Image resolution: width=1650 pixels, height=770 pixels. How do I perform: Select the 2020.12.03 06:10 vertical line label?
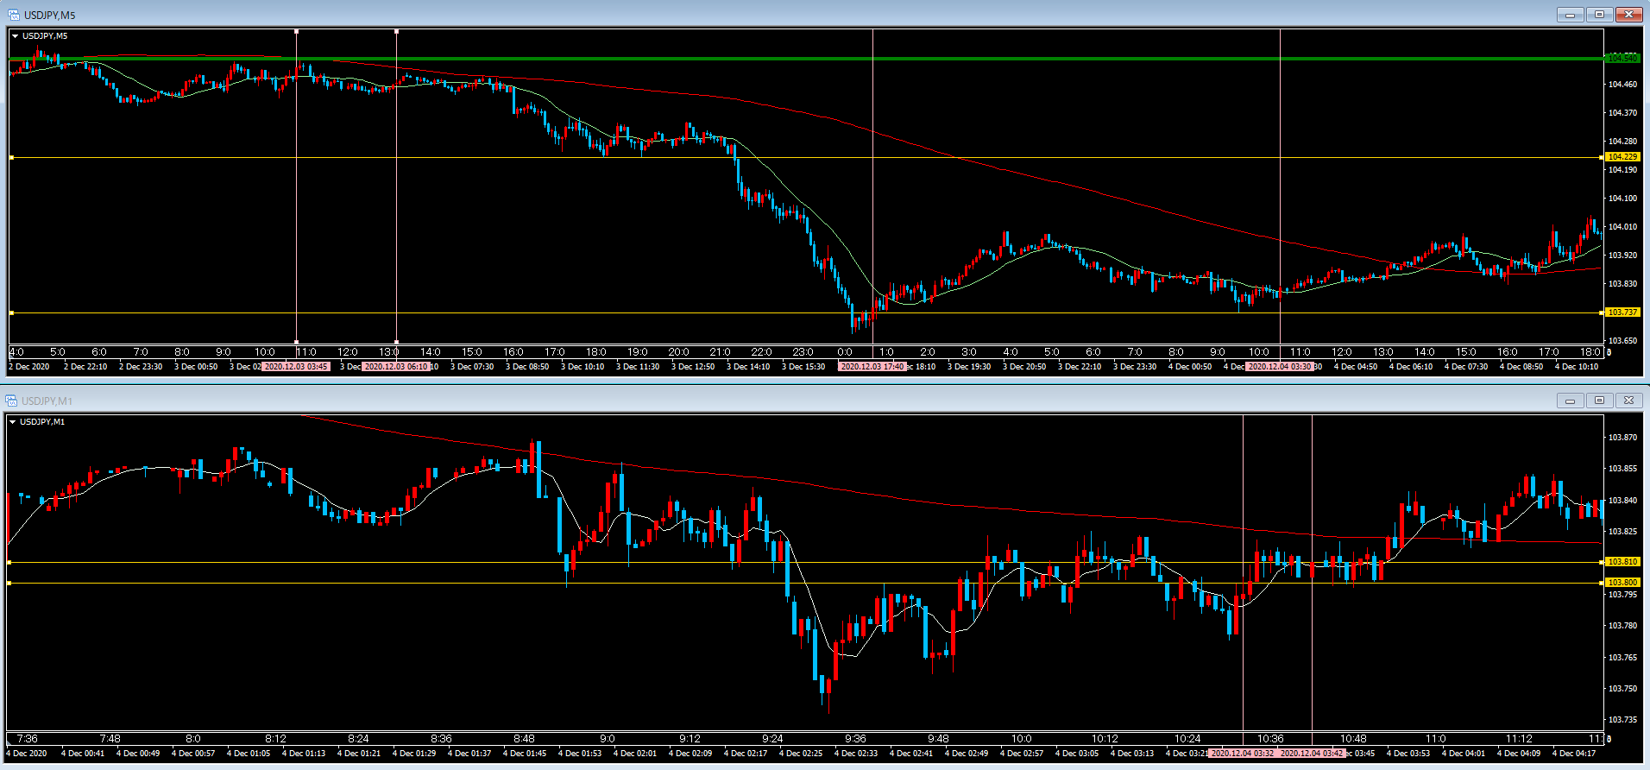click(396, 367)
